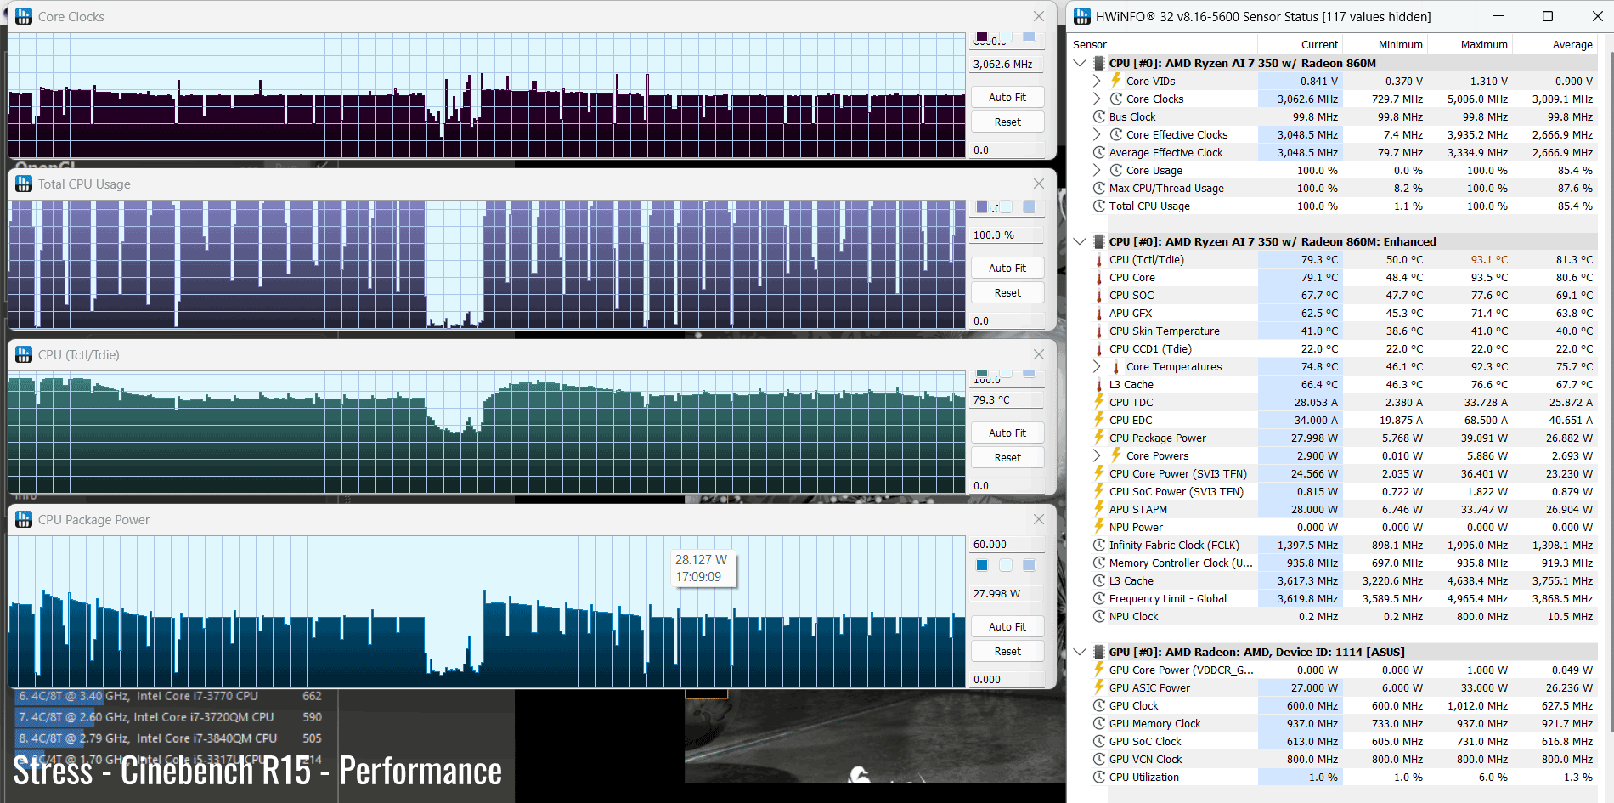Click the HWiNFO icon in Sensor Status title bar
1614x803 pixels.
[x=1082, y=16]
